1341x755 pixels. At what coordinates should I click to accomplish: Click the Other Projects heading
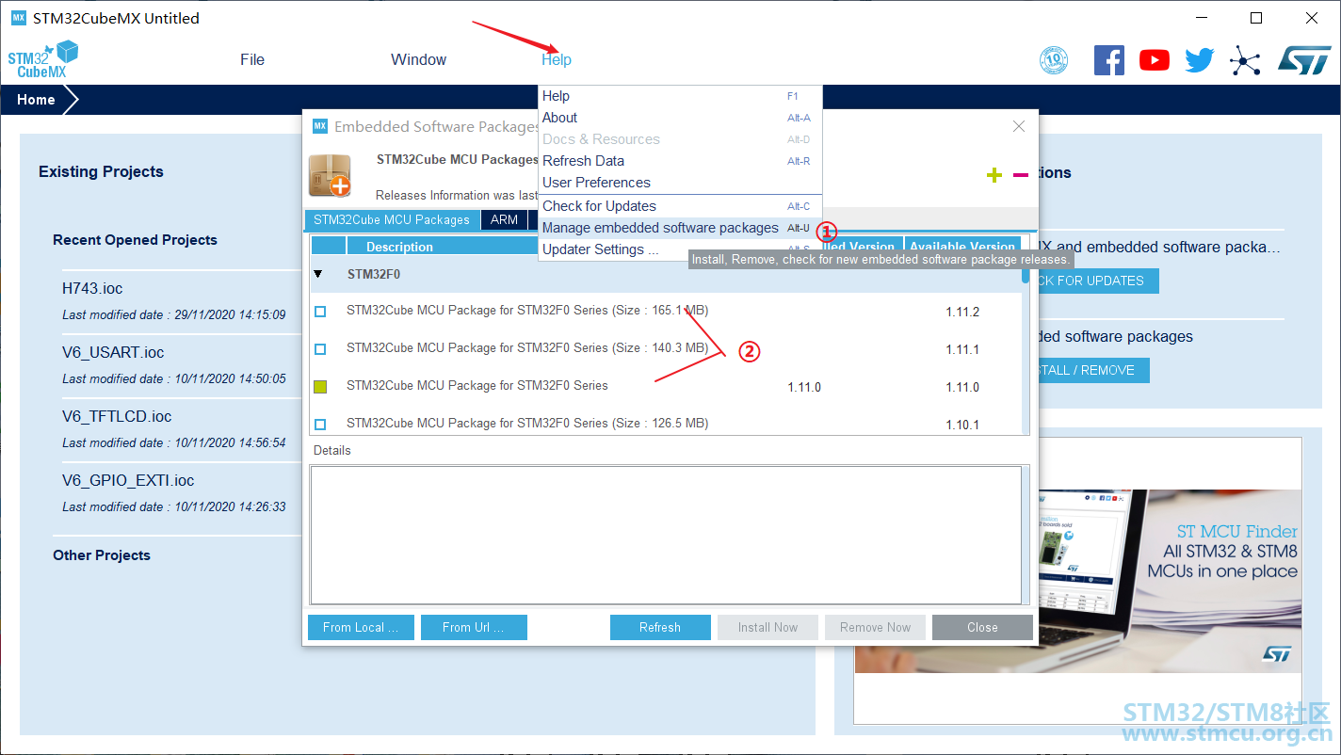click(102, 555)
